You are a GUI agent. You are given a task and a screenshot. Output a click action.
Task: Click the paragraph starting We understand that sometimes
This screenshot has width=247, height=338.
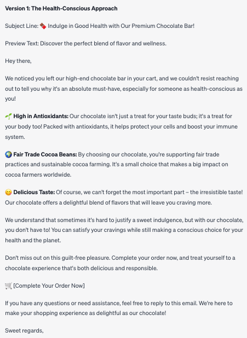(124, 230)
